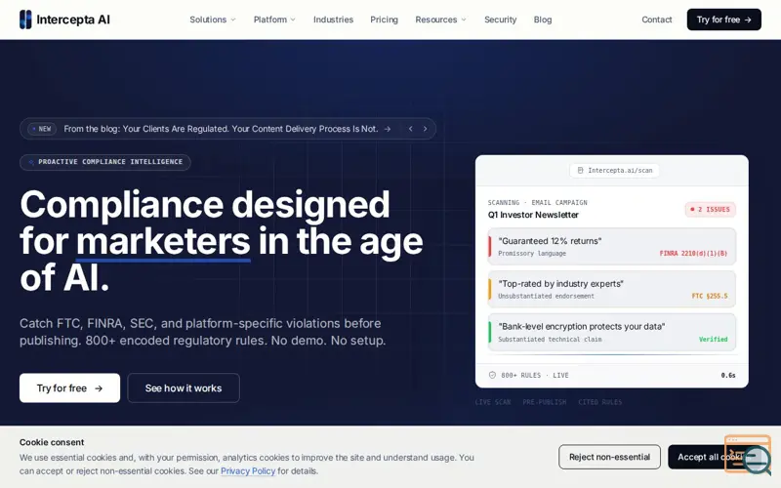The image size is (781, 488).
Task: Click the Proactive Compliance Intelligence tag
Action: (105, 162)
